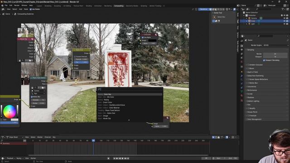
Task: Open the Render Engine dropdown
Action: point(275,45)
